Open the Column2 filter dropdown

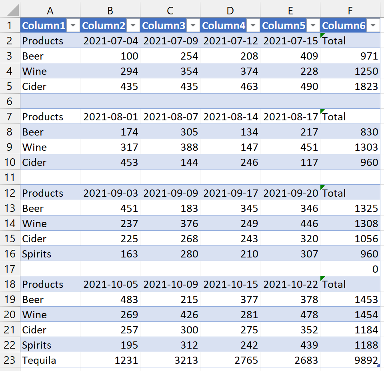tap(133, 25)
